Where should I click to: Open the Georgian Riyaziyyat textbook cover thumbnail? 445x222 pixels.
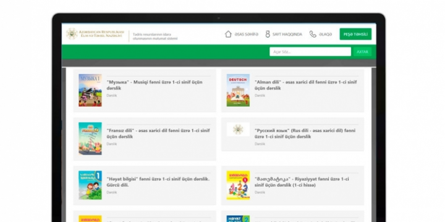(x=238, y=185)
